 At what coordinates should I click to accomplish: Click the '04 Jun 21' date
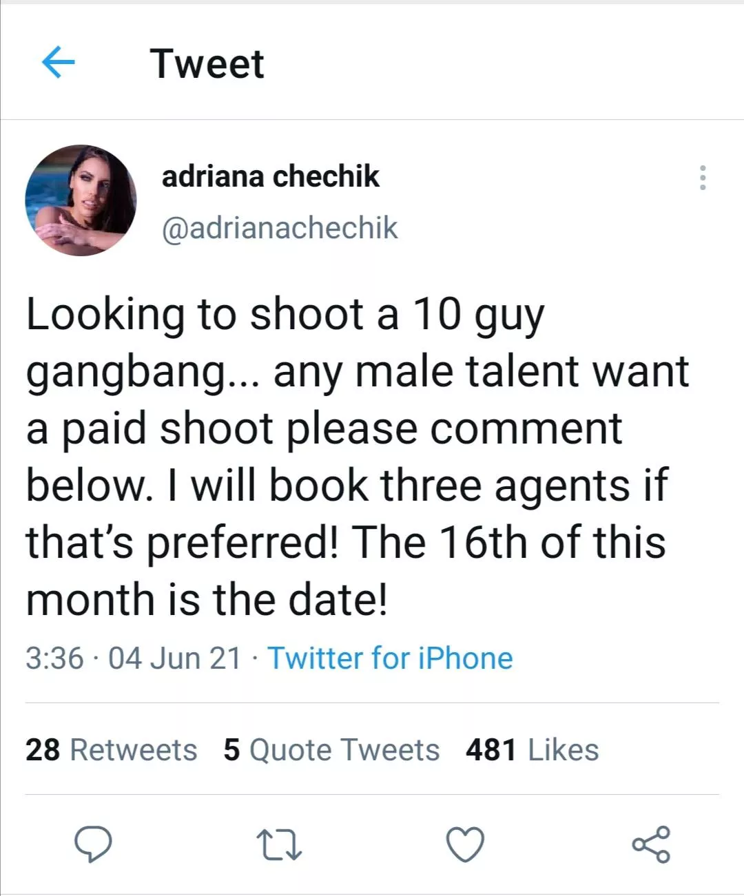coord(175,658)
